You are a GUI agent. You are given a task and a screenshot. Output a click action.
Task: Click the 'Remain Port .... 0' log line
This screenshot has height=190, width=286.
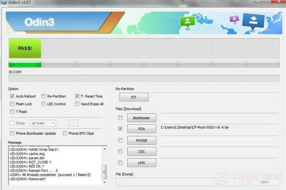tap(33, 170)
